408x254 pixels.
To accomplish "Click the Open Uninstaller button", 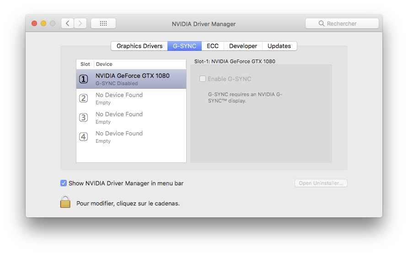I will coord(321,183).
